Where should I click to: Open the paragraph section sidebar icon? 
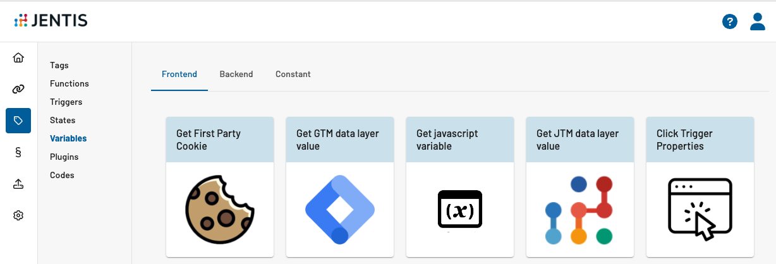click(18, 152)
